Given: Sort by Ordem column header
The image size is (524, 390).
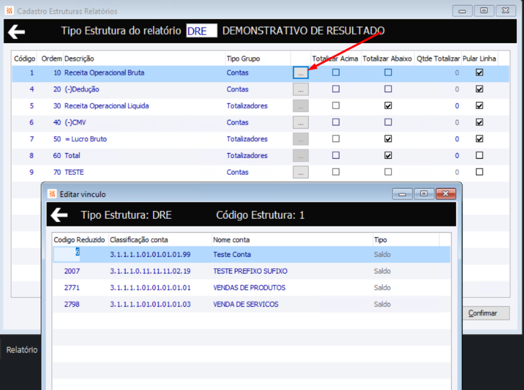Looking at the screenshot, I should click(51, 58).
